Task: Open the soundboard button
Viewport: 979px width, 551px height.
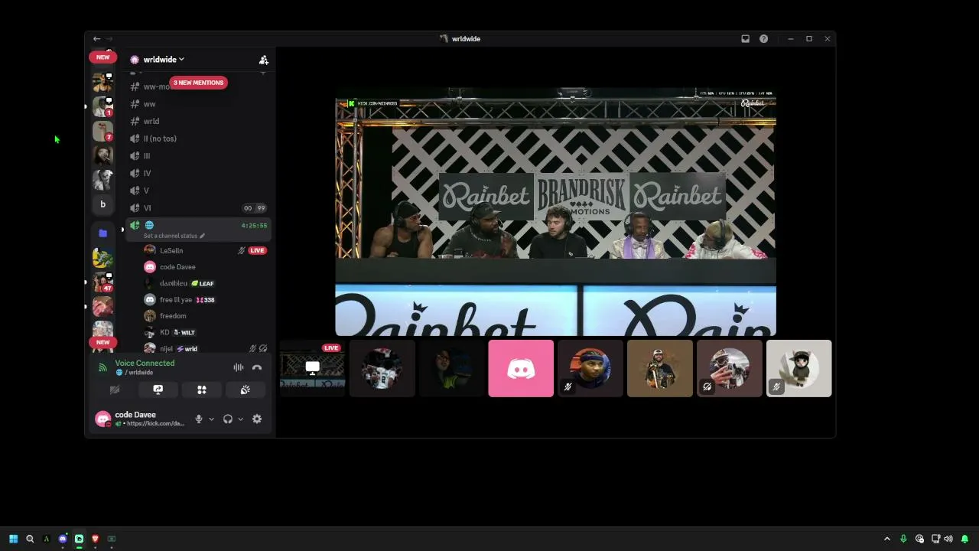Action: coord(246,390)
